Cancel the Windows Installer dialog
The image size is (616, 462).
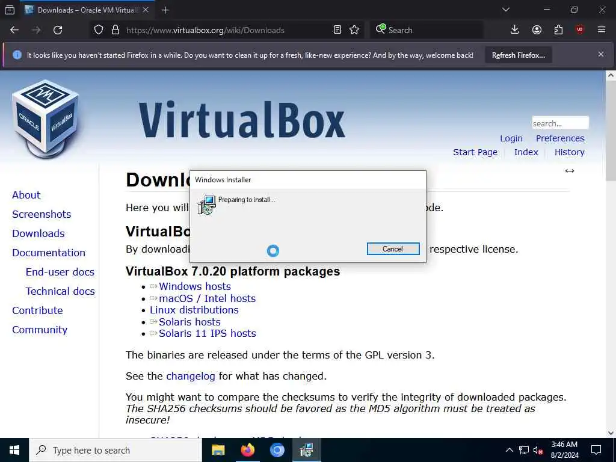[x=393, y=248]
